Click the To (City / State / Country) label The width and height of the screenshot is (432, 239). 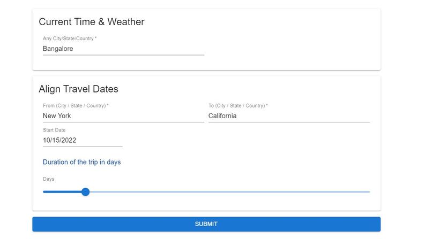(x=237, y=105)
